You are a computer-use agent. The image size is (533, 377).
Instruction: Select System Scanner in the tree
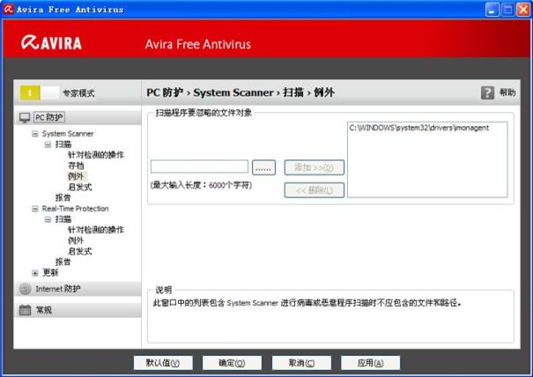[x=68, y=134]
